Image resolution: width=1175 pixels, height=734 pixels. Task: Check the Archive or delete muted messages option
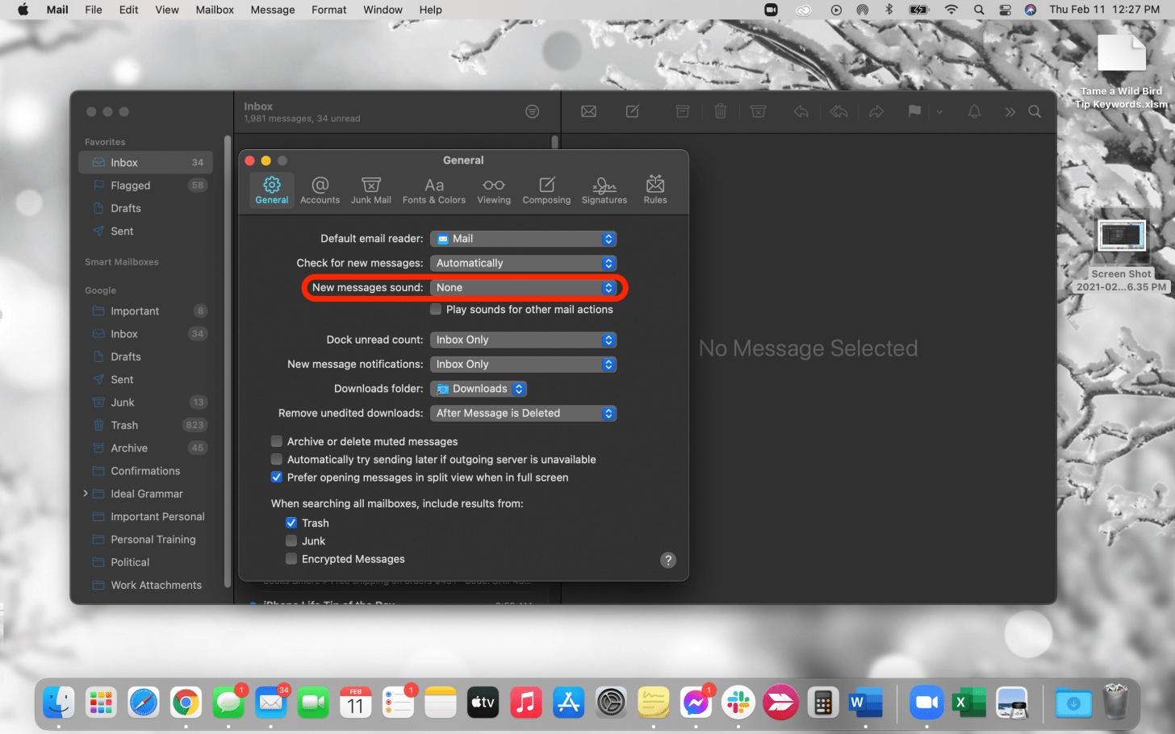coord(277,441)
